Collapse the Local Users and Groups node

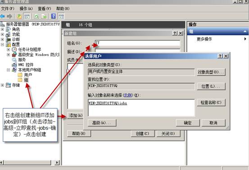click(9, 70)
